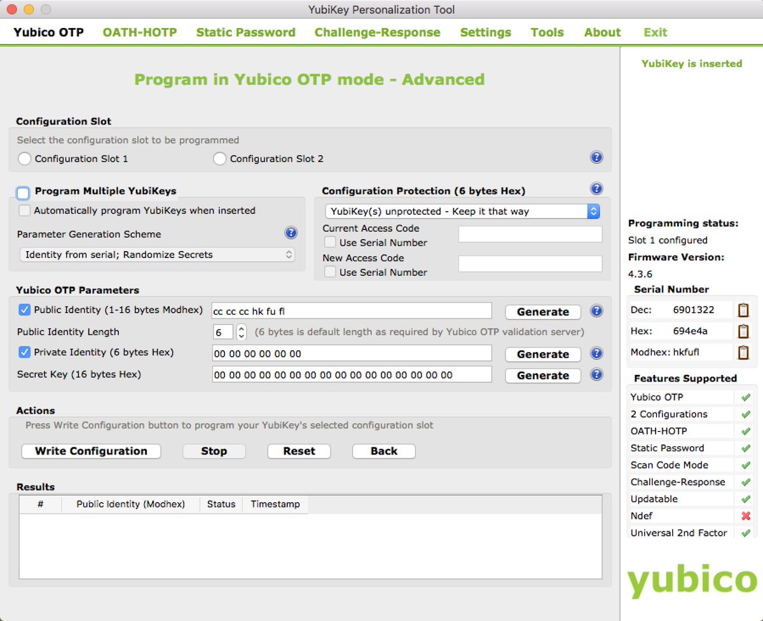This screenshot has height=621, width=763.
Task: Open the Configuration Protection dropdown
Action: coord(462,211)
